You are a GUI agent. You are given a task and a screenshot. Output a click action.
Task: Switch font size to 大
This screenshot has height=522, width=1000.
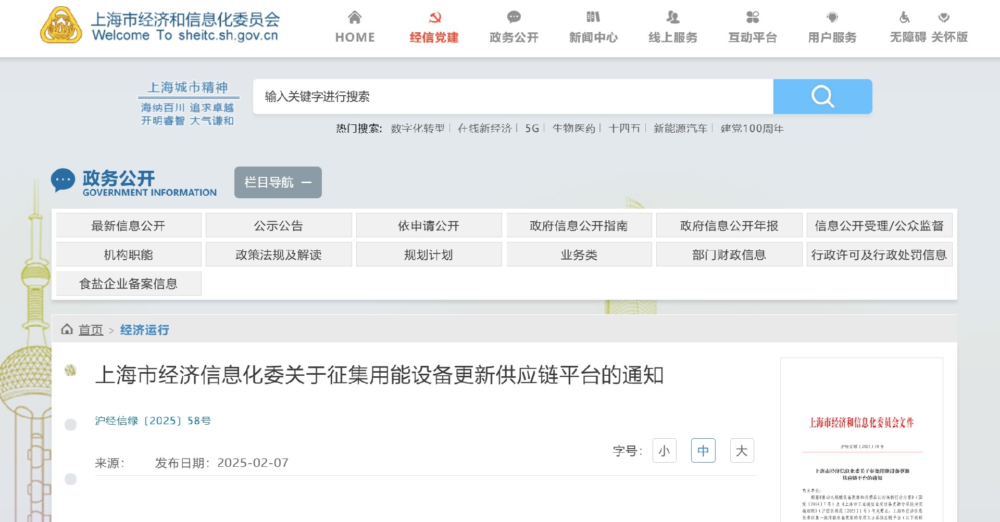tap(742, 451)
